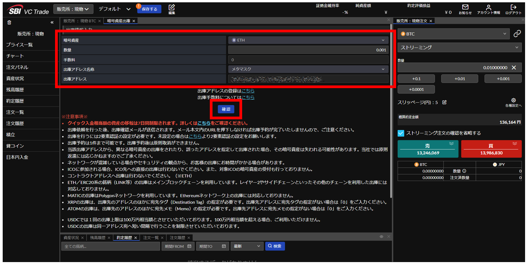This screenshot has width=527, height=264.
Task: Close the 販売所：現物BTC tab
Action: pyautogui.click(x=99, y=21)
